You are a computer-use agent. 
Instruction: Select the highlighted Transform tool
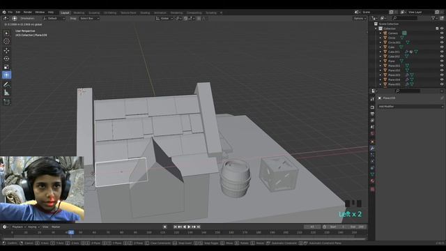pyautogui.click(x=6, y=75)
